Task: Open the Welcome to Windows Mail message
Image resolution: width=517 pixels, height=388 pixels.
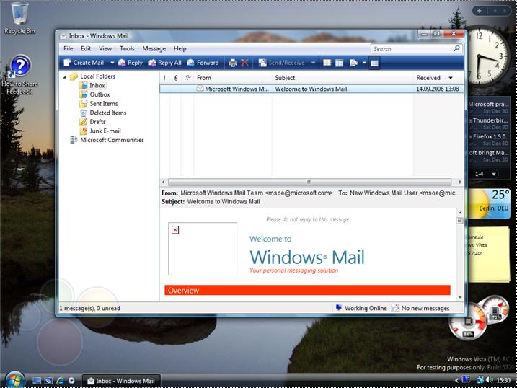Action: [x=310, y=89]
